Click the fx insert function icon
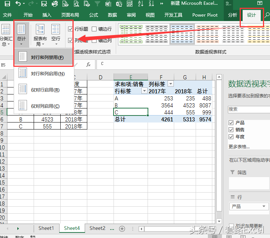The height and width of the screenshot is (238, 270). (88, 65)
